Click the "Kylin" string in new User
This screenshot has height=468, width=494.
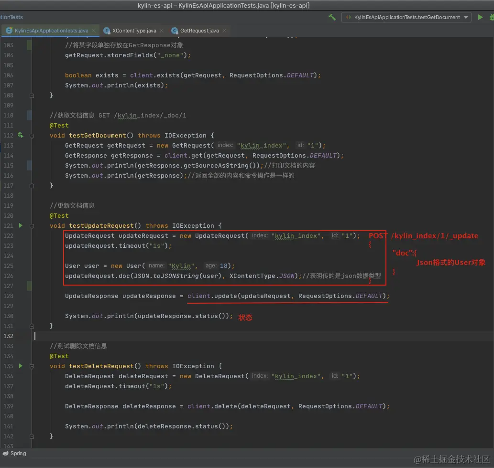tap(181, 266)
